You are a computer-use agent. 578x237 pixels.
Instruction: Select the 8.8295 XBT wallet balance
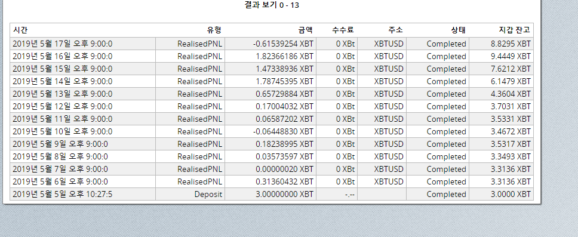pyautogui.click(x=502, y=44)
